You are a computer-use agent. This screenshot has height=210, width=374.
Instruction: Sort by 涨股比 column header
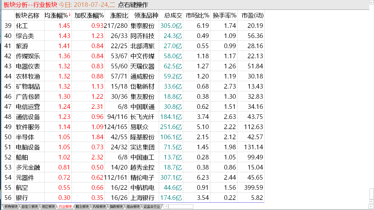[119, 16]
